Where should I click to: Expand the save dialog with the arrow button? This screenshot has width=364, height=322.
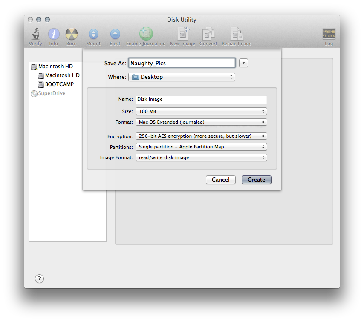click(243, 63)
